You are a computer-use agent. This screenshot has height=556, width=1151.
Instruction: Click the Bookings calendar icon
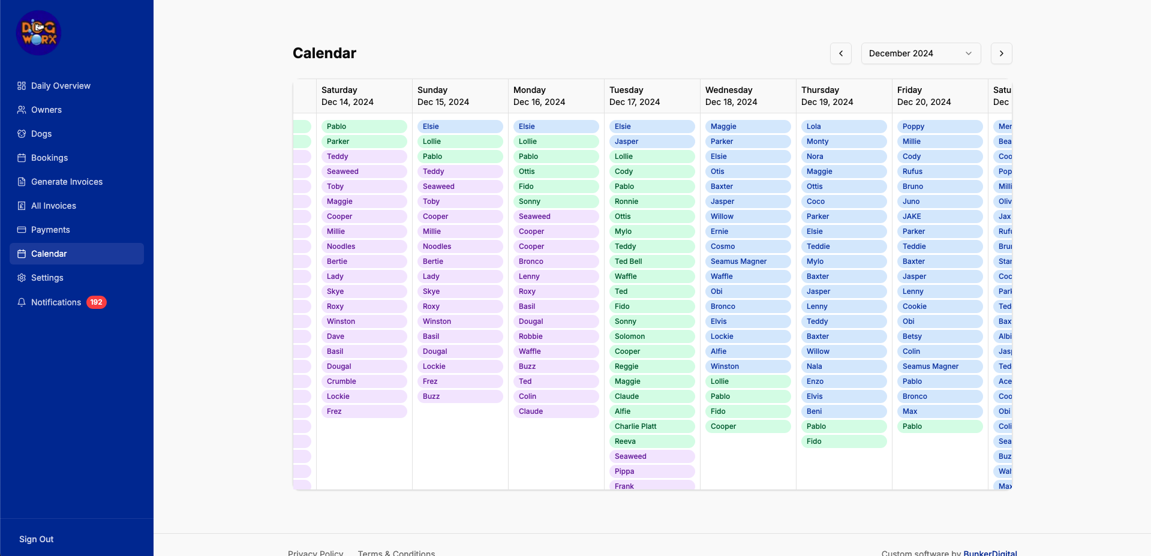22,158
